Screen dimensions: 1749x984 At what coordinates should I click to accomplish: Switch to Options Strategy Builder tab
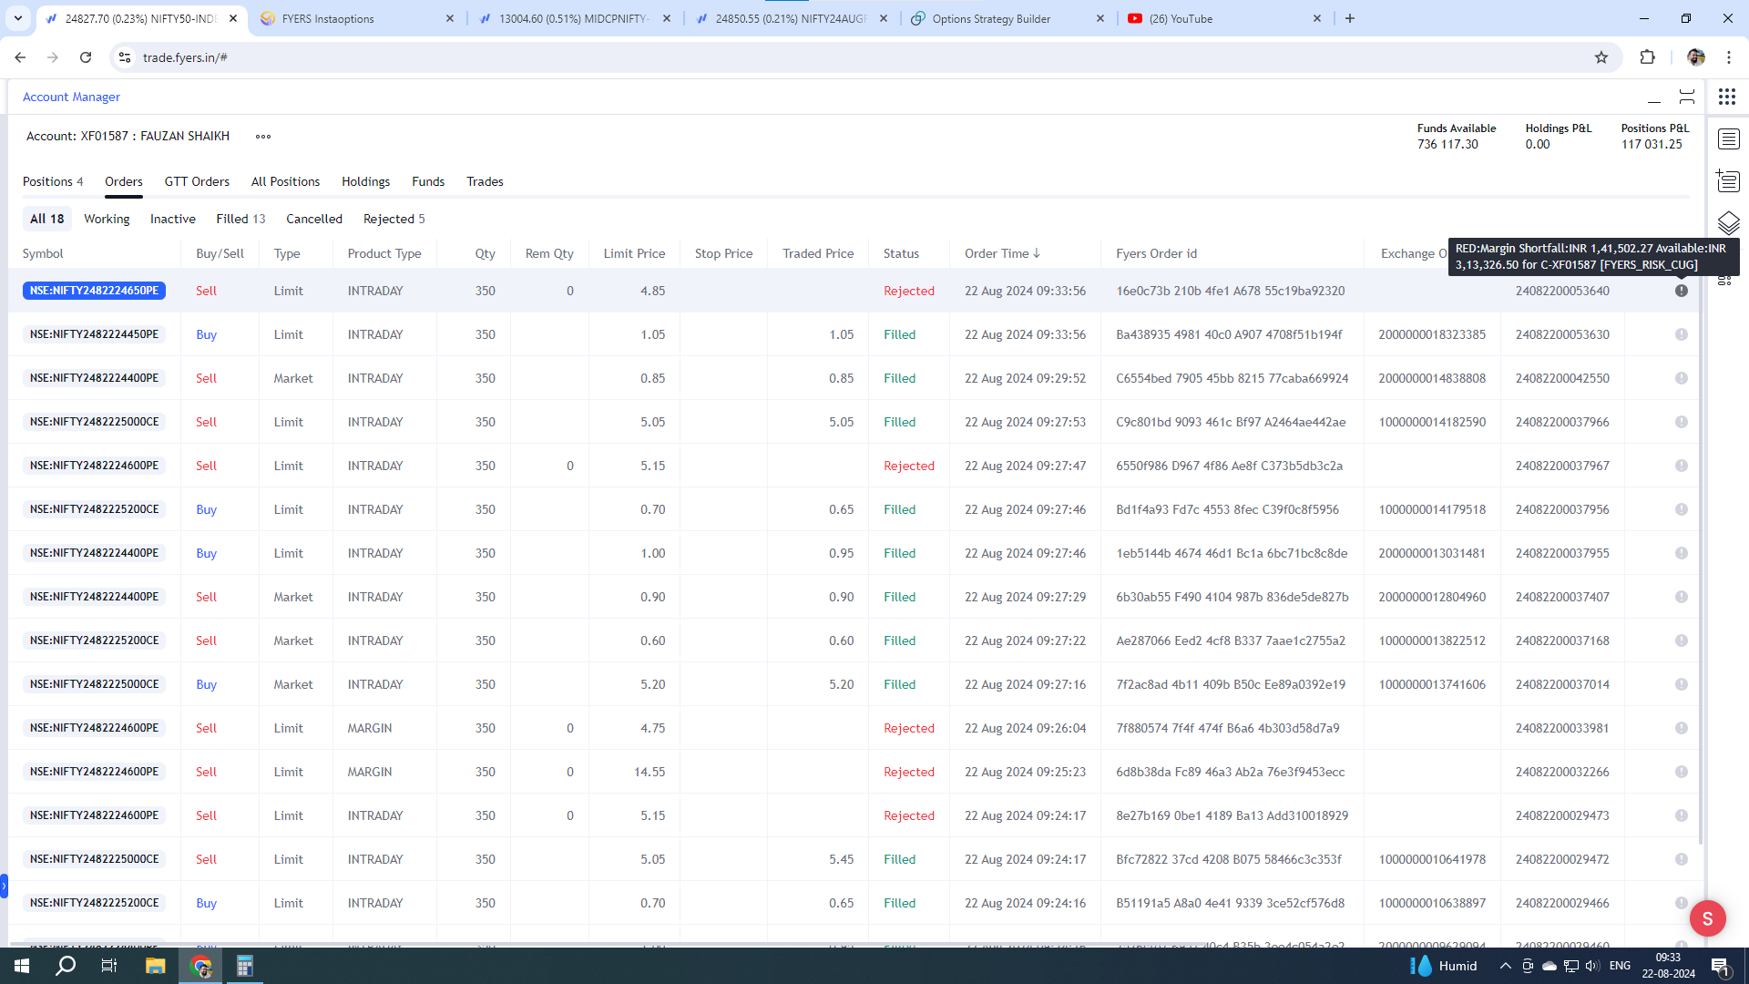point(1007,18)
